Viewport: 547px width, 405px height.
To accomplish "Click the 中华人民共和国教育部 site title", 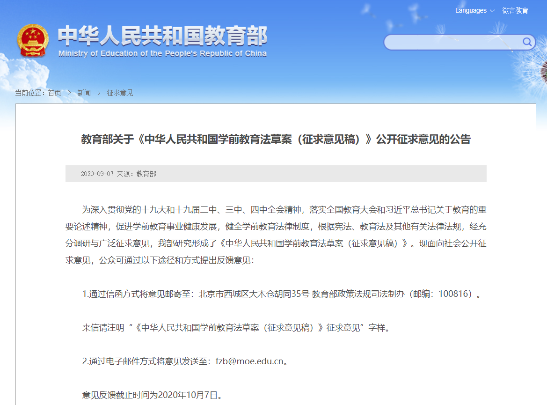I will pos(162,36).
